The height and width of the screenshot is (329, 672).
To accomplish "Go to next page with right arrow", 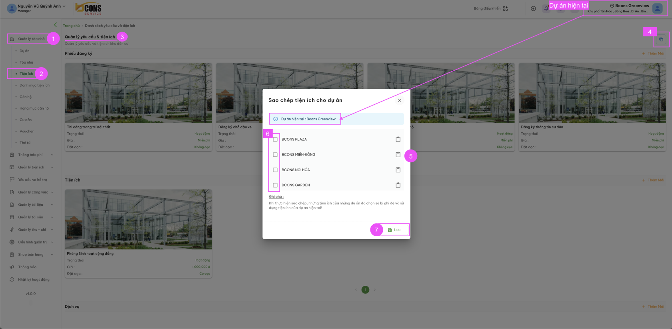I will [375, 290].
